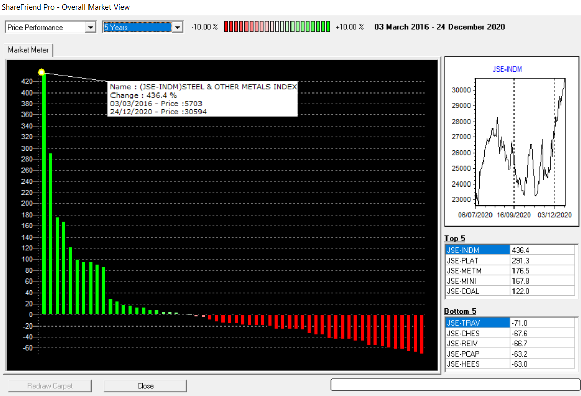Click the JSE-INDM title above mini chart
The image size is (581, 396).
coord(507,69)
